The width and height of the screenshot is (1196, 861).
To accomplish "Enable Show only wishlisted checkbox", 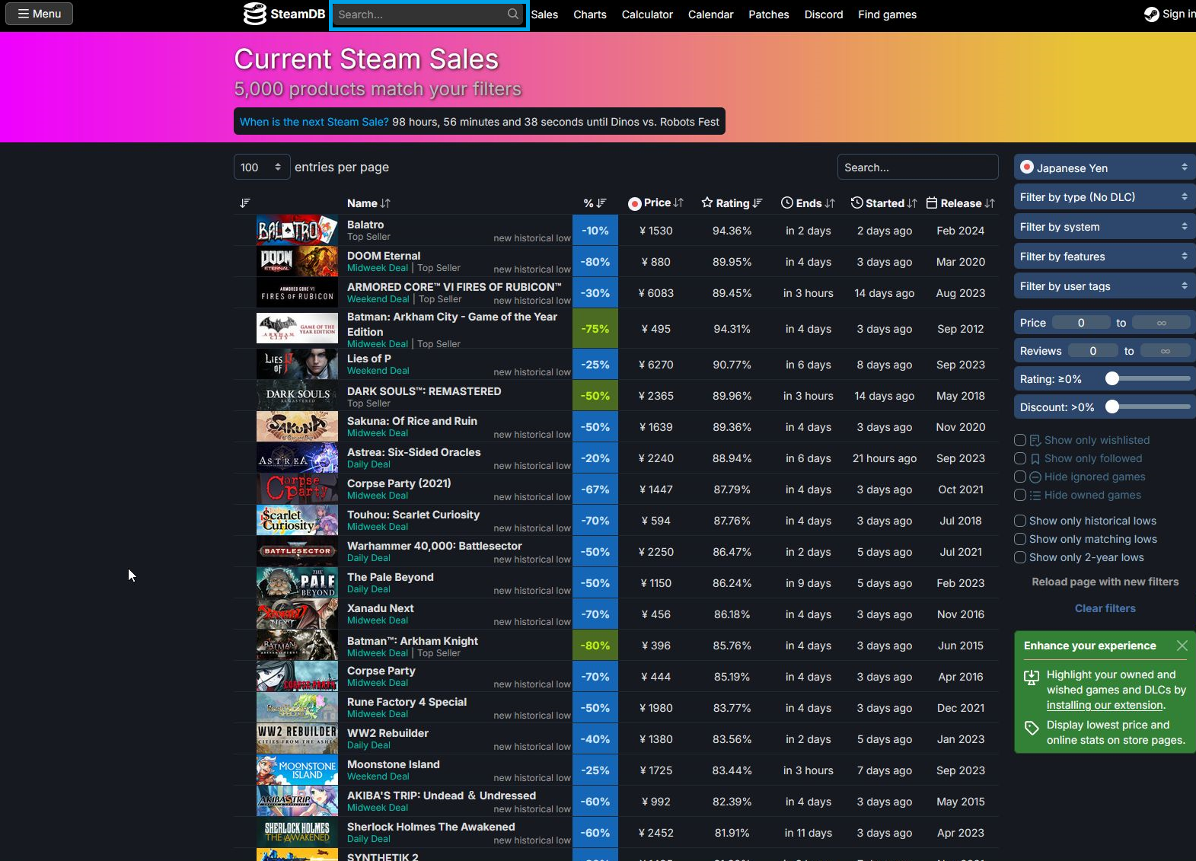I will point(1020,440).
